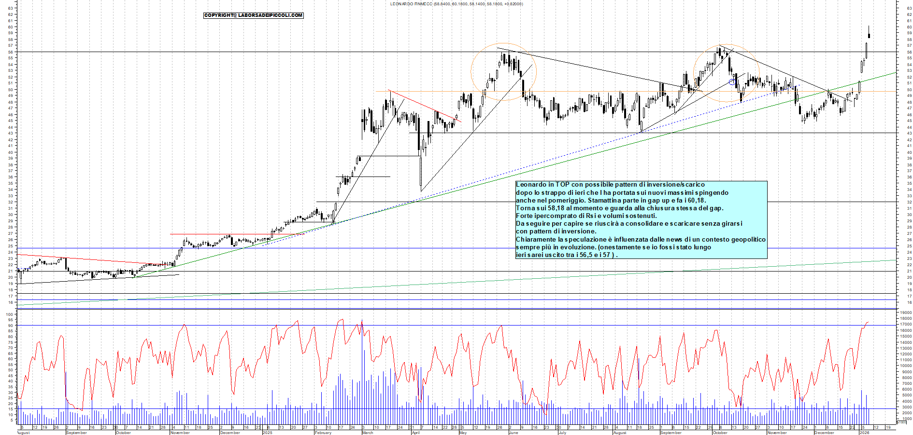Viewport: 913px width, 435px height.
Task: Click the red RSI line's latest peak
Action: click(x=868, y=322)
